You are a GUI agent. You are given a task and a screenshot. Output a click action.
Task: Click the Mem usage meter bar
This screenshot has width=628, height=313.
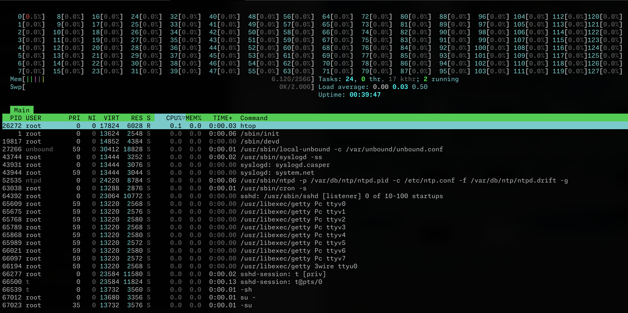pos(162,79)
